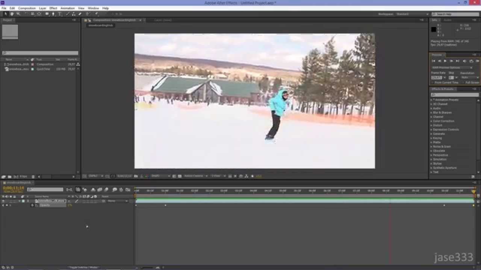This screenshot has width=481, height=270.
Task: Click the timeline current timecode display
Action: point(14,188)
